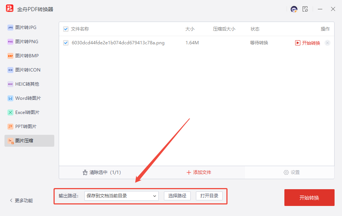This screenshot has height=216, width=342.
Task: Click the trash icon beside 清除选中
Action: pyautogui.click(x=85, y=172)
